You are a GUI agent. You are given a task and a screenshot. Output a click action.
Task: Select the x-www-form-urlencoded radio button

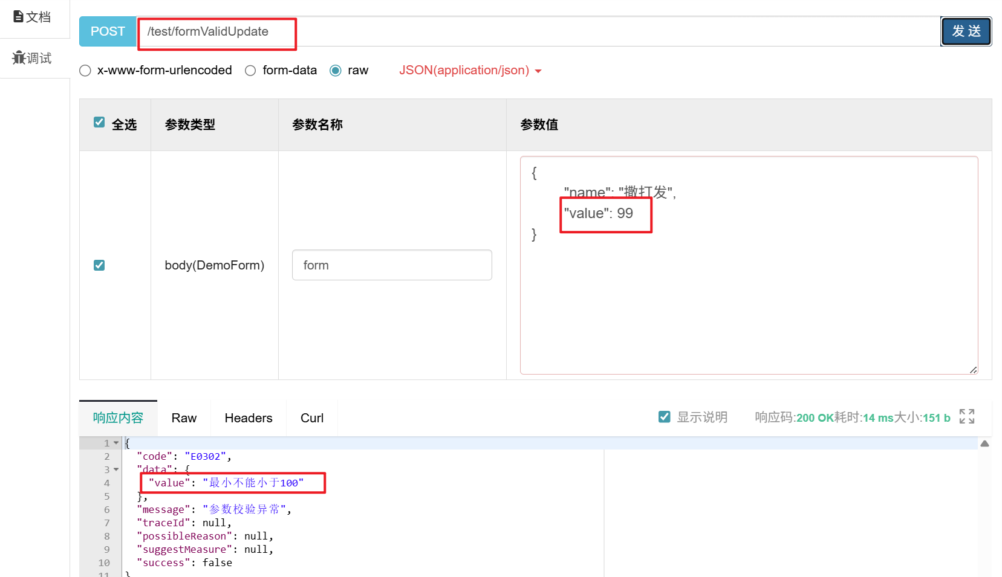(x=85, y=71)
